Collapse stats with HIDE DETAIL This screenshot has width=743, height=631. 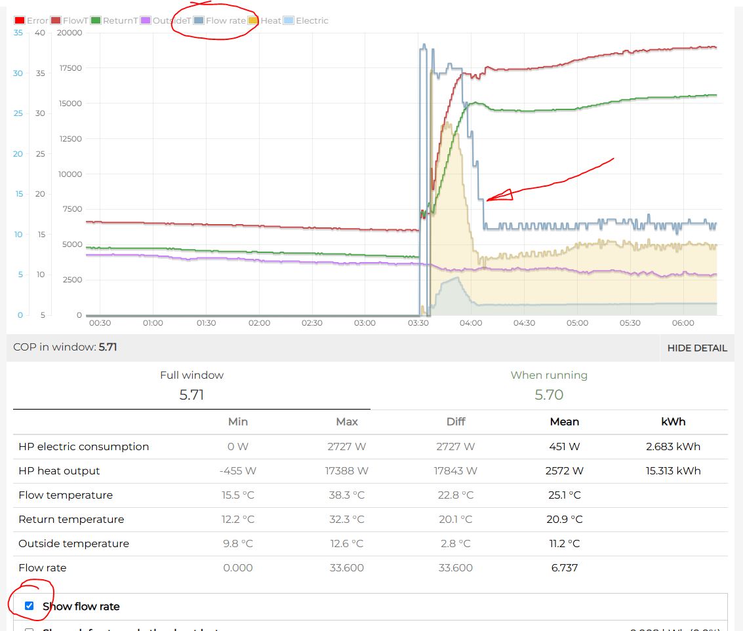tap(696, 348)
